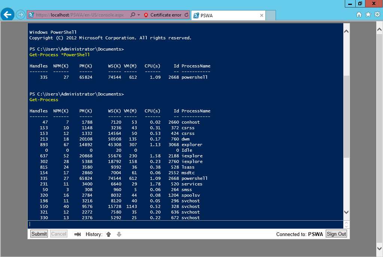
Task: Click the forward navigation arrow
Action: point(20,15)
